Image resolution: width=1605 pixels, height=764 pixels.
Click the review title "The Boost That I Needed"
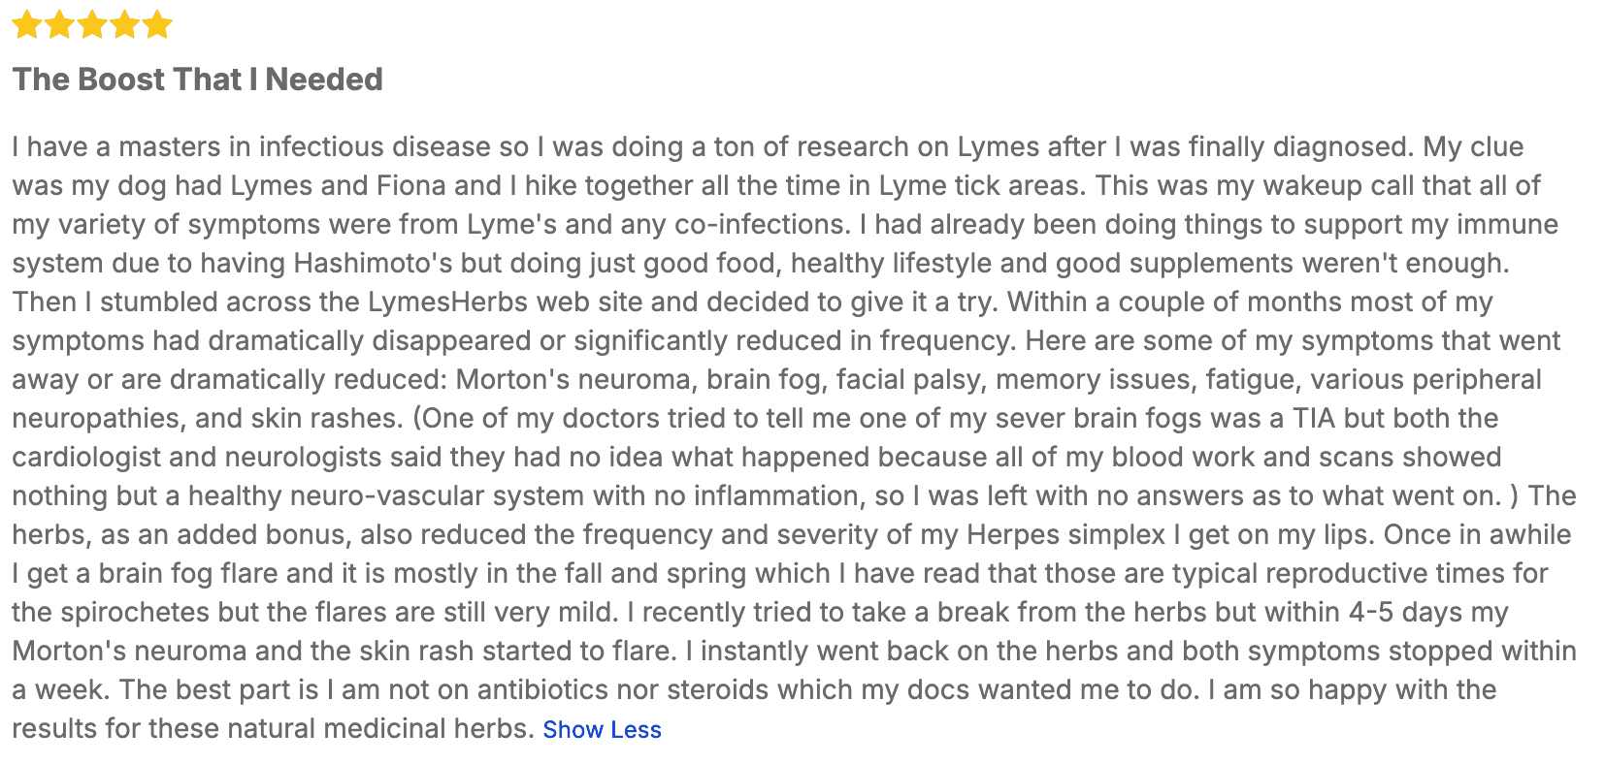(x=198, y=80)
